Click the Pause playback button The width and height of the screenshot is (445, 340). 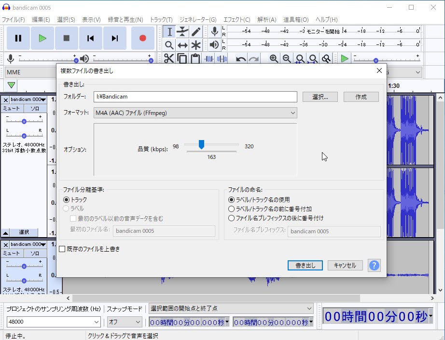18,38
